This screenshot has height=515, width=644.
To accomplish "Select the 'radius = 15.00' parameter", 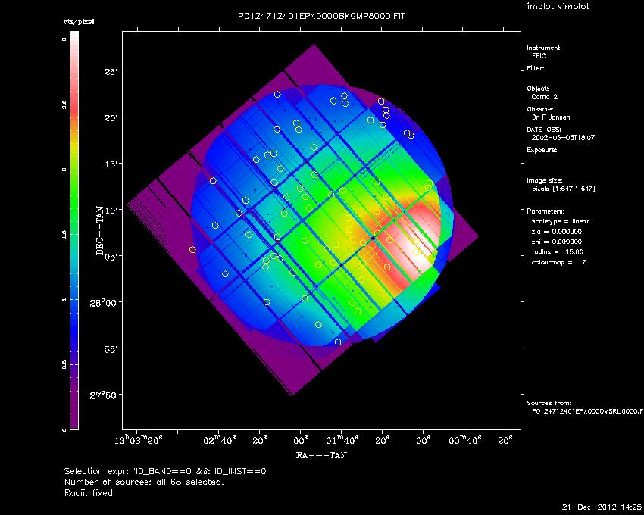I will click(558, 252).
